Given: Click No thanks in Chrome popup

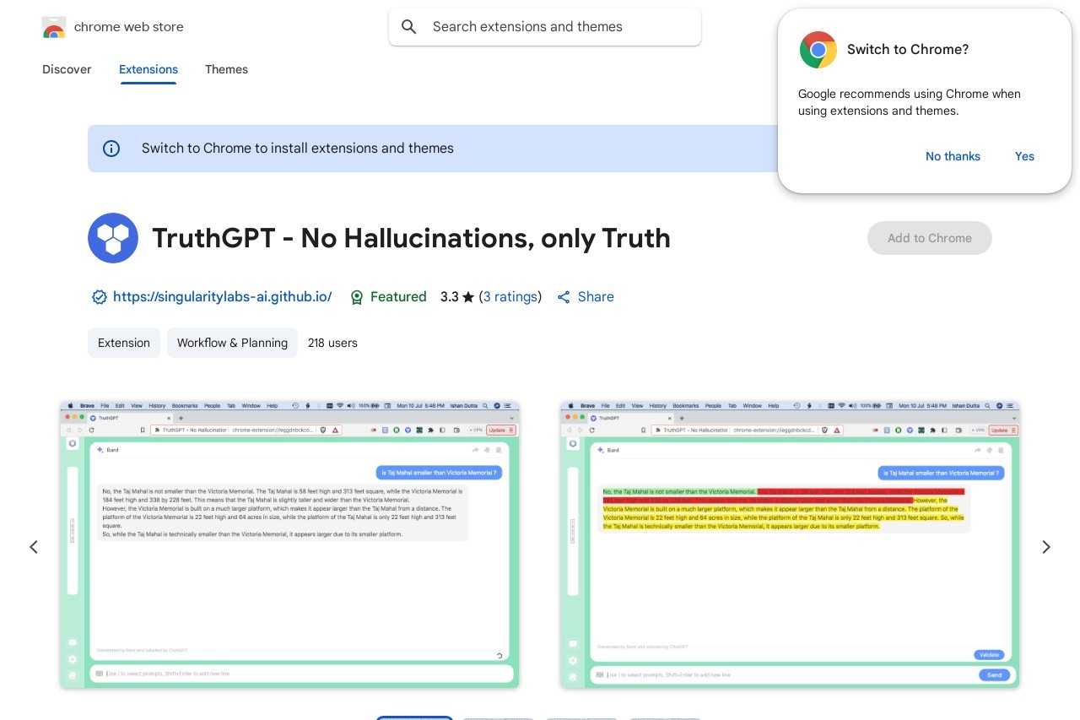Looking at the screenshot, I should [953, 156].
